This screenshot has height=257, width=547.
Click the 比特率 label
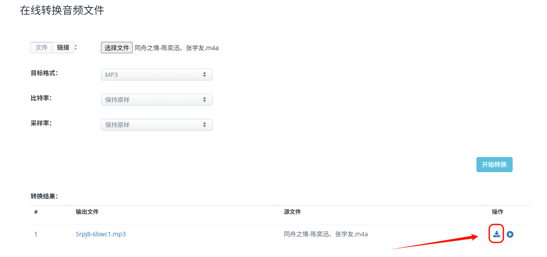tap(41, 98)
